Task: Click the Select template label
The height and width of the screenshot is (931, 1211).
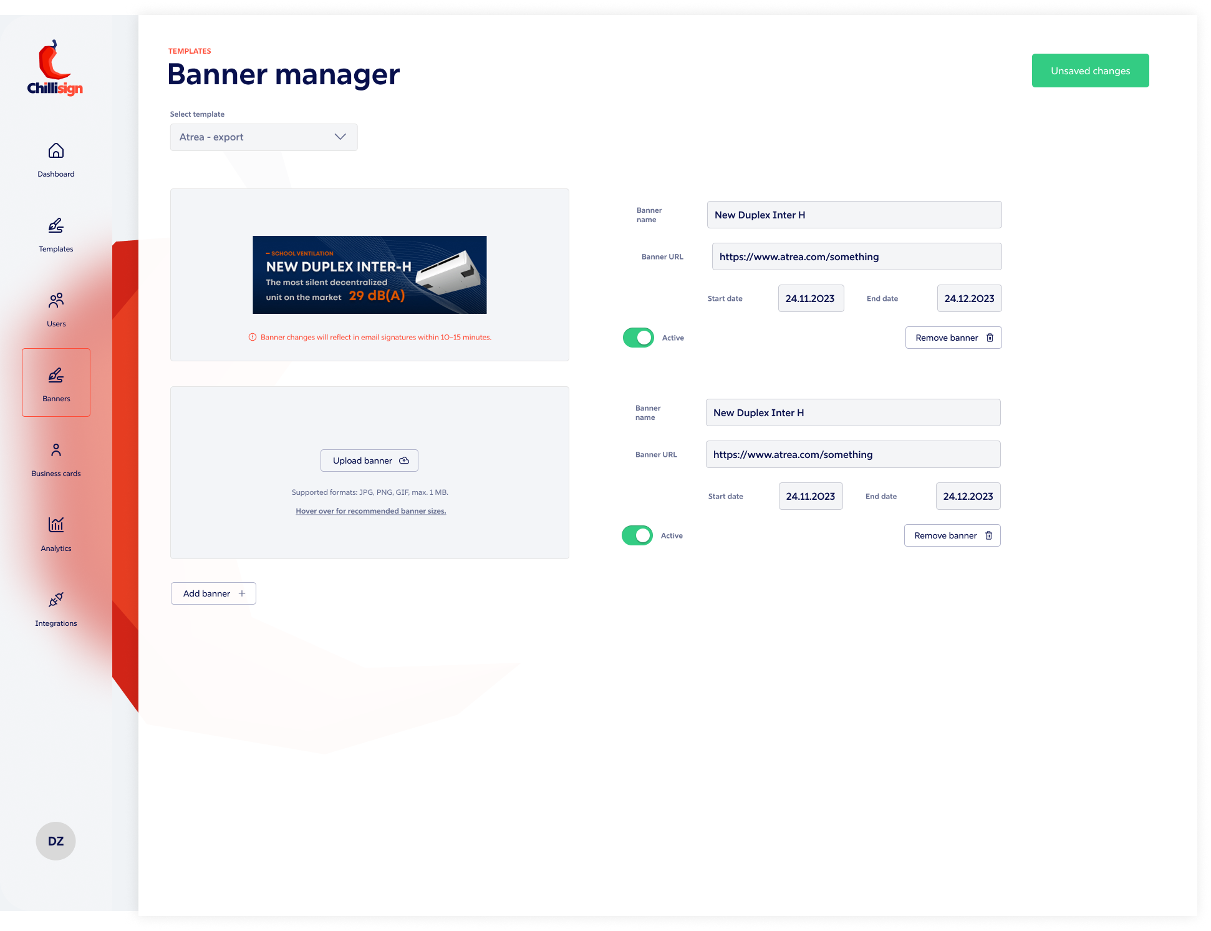Action: (197, 114)
